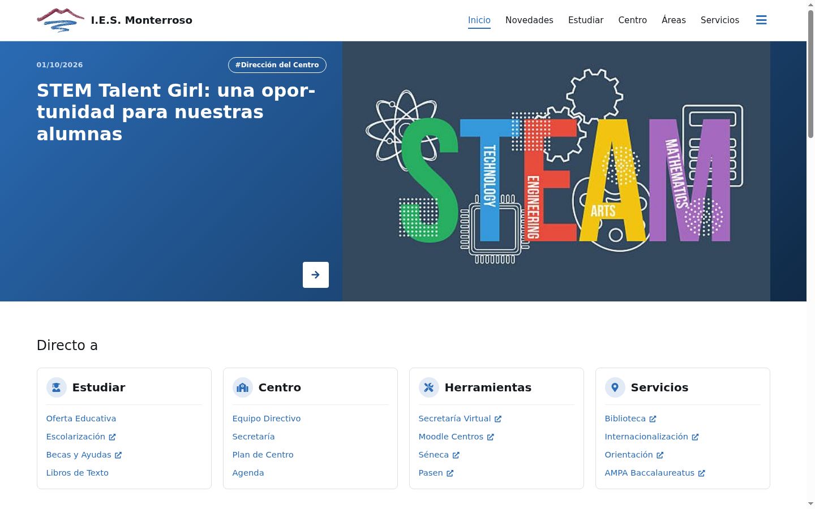Click external link icon beside Séneca
The width and height of the screenshot is (815, 509).
point(456,455)
